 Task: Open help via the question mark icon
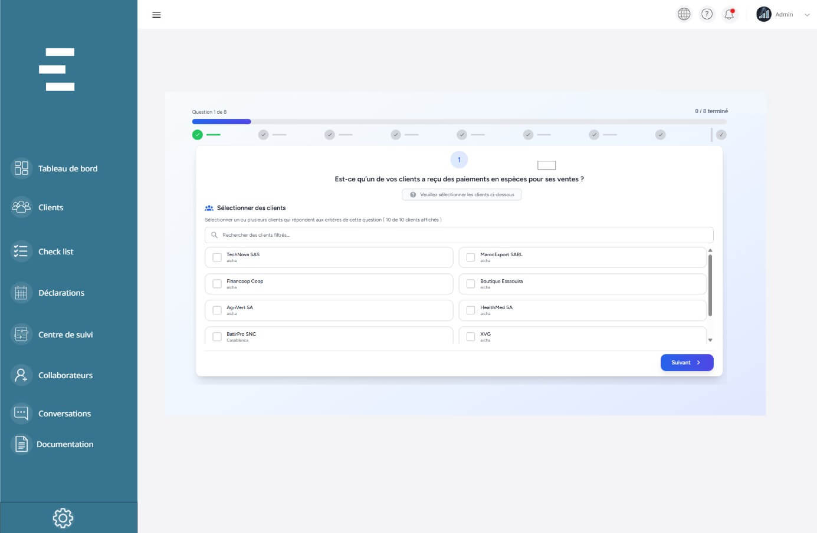tap(707, 14)
